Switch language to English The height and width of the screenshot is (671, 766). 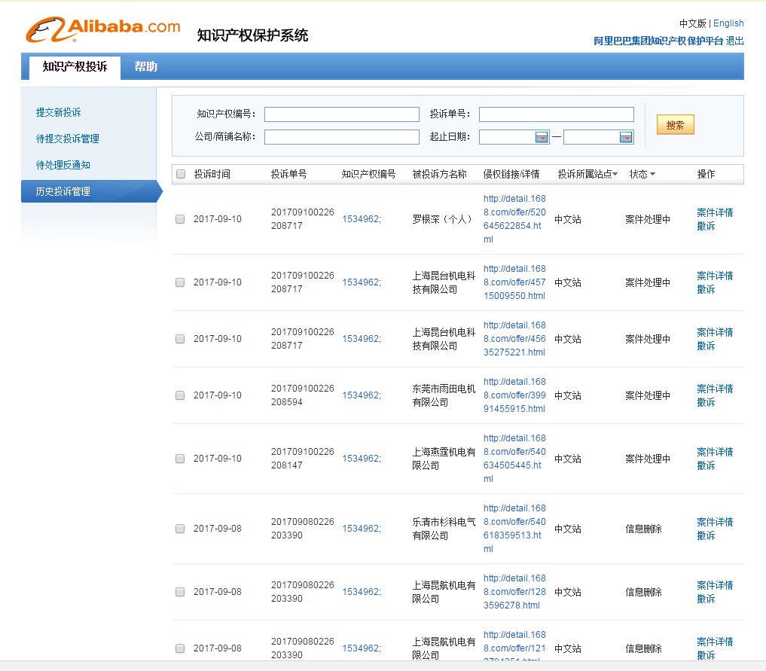pyautogui.click(x=728, y=23)
